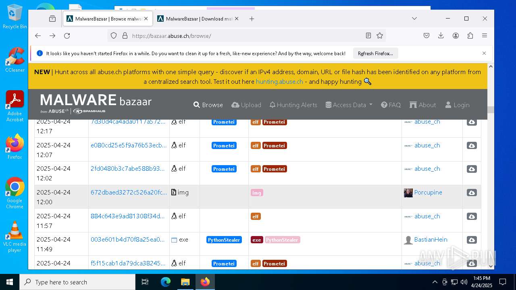The height and width of the screenshot is (290, 516).
Task: List all tabs dropdown chevron
Action: [414, 19]
